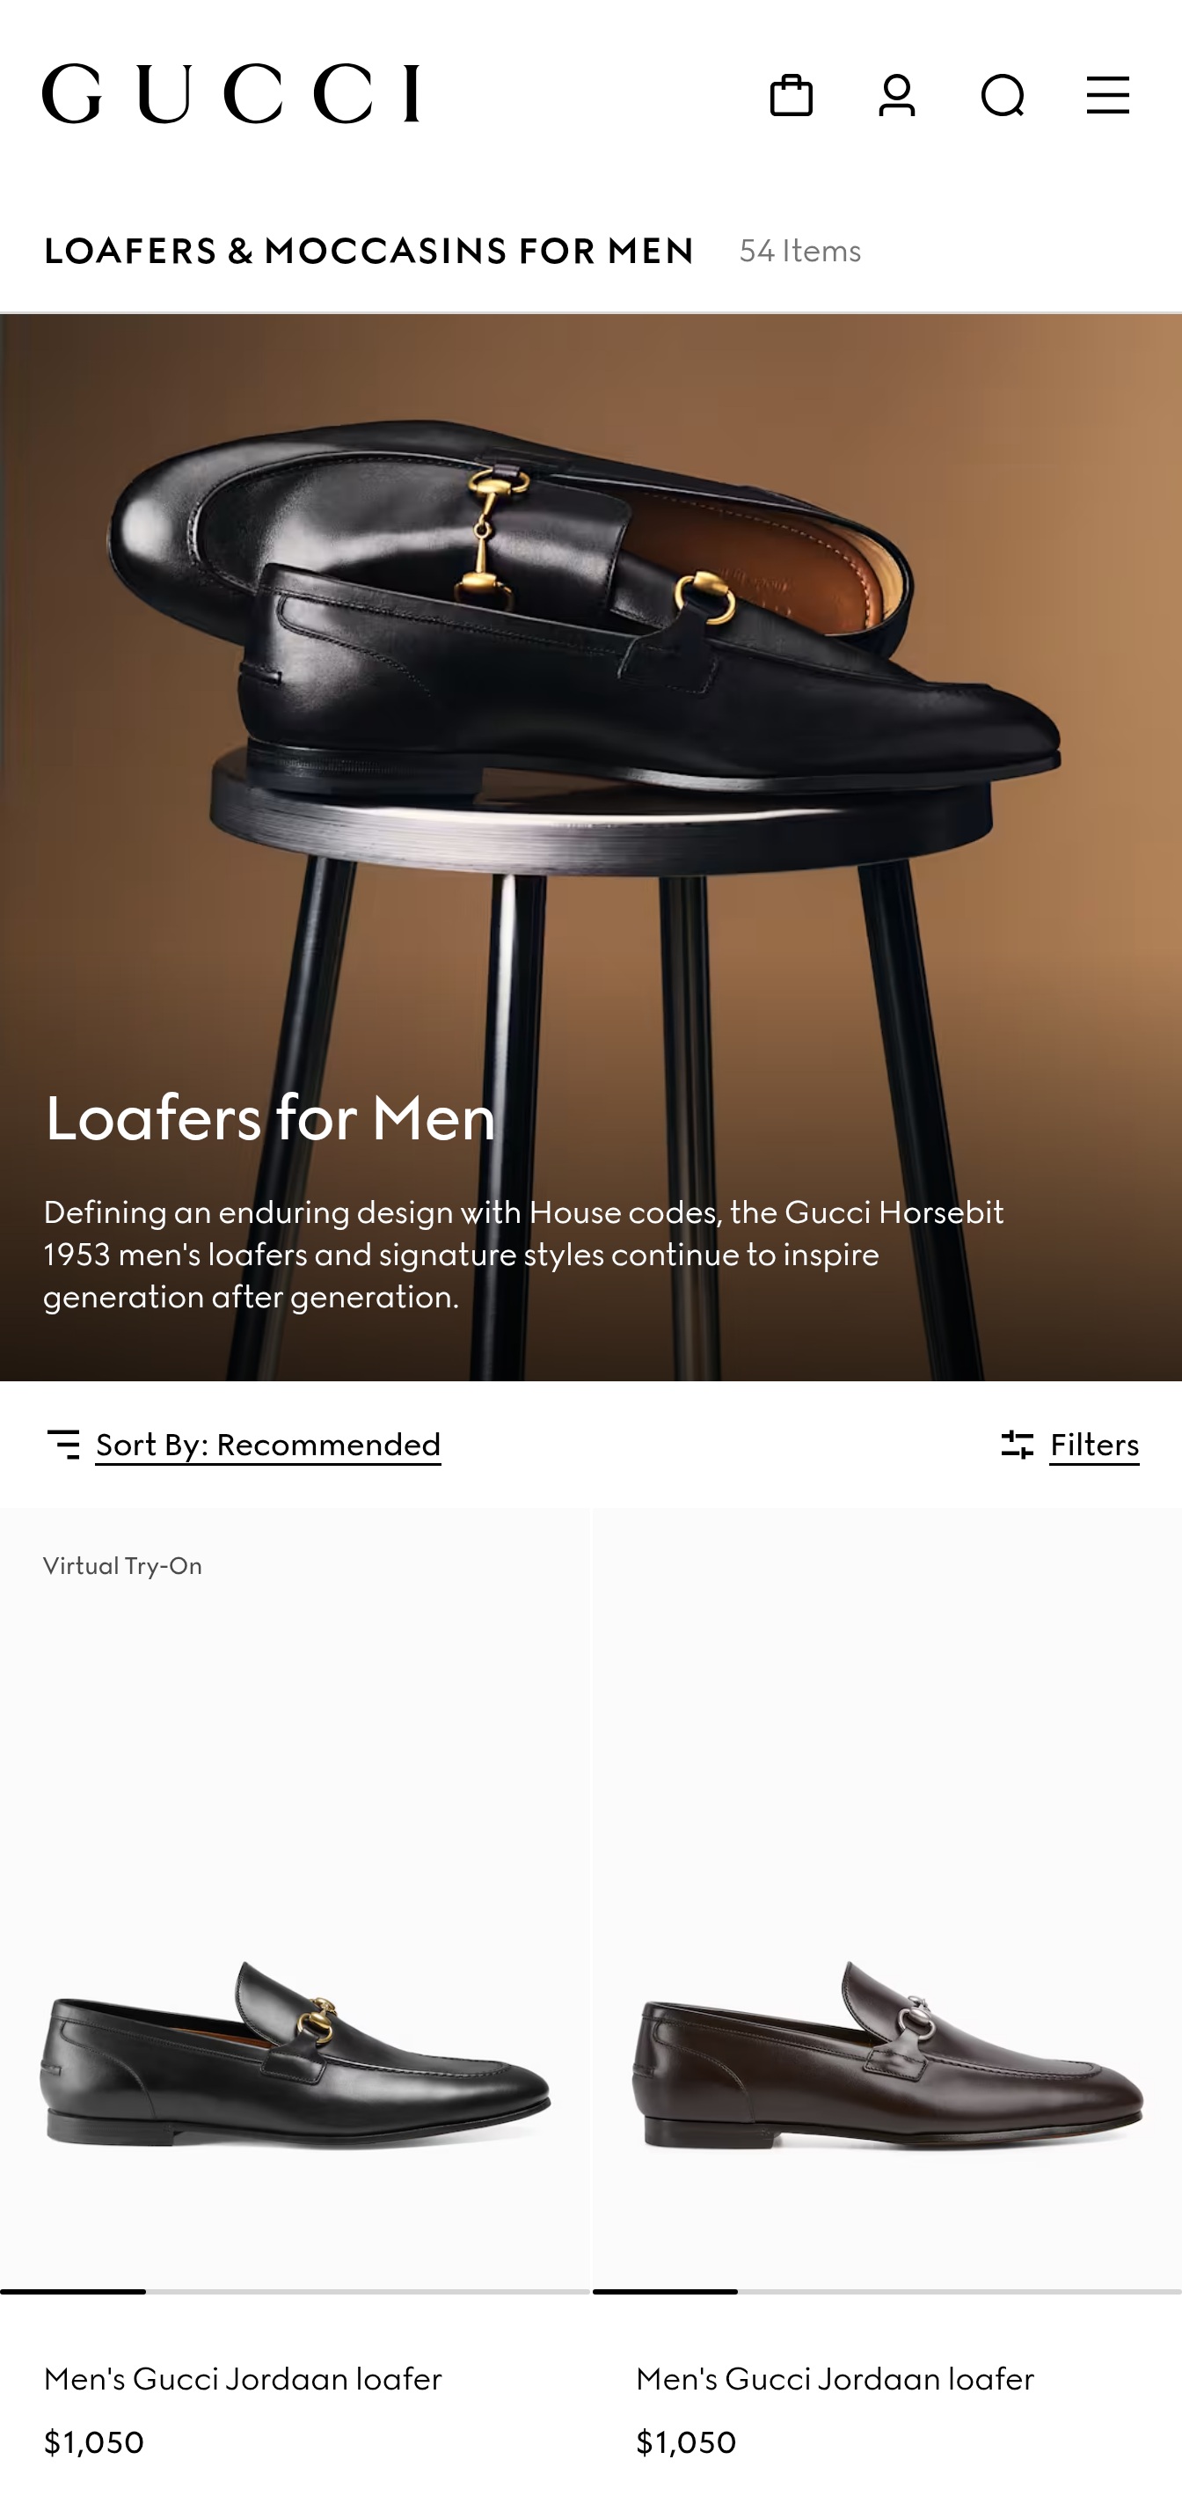Open the account profile icon
The height and width of the screenshot is (2518, 1182).
(897, 96)
